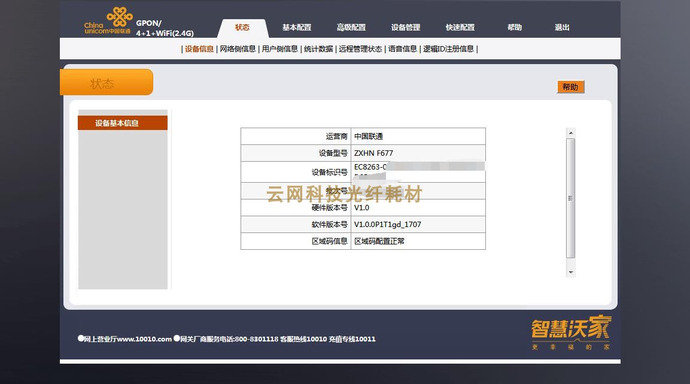Click 退出 to log out
The width and height of the screenshot is (690, 384).
(562, 28)
